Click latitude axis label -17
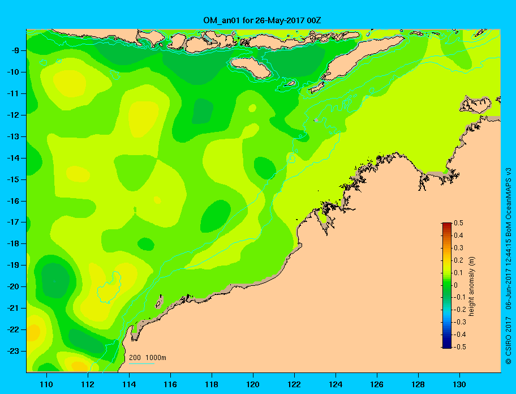 12,222
